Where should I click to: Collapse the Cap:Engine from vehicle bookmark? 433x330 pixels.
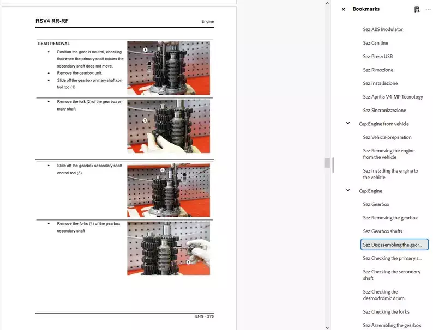pyautogui.click(x=348, y=124)
